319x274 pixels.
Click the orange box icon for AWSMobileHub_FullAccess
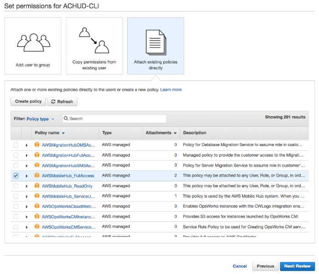pyautogui.click(x=37, y=175)
